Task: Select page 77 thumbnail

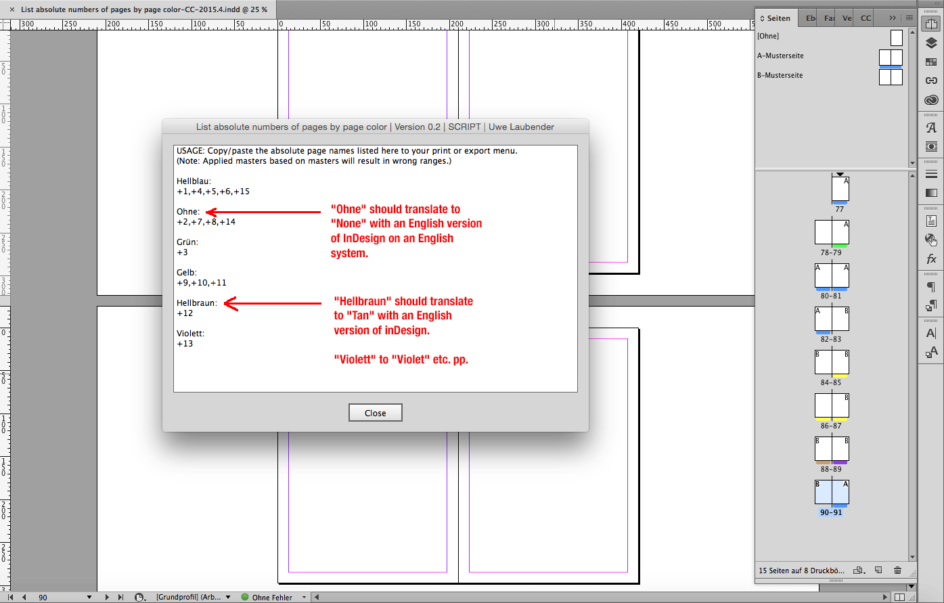Action: (x=840, y=189)
